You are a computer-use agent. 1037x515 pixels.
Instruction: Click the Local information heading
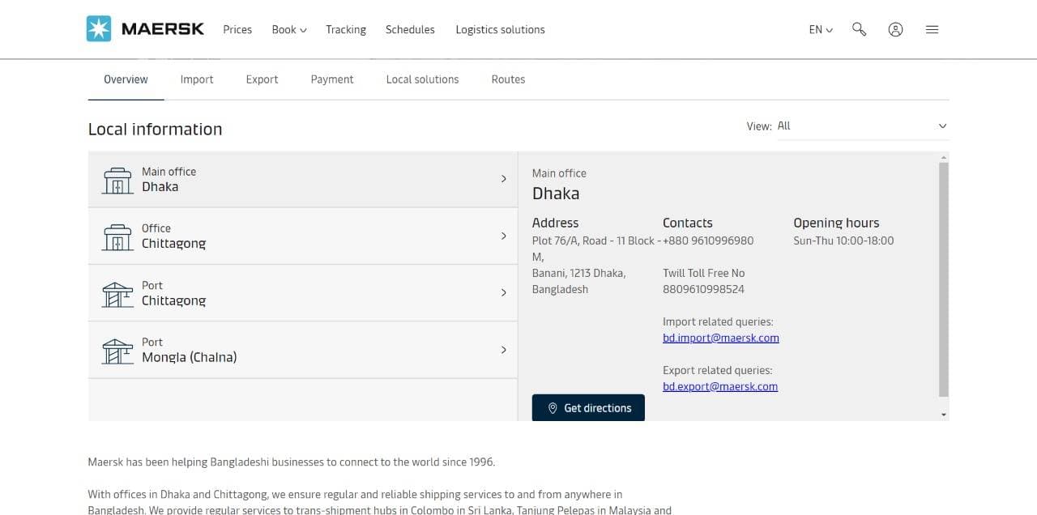click(x=155, y=130)
